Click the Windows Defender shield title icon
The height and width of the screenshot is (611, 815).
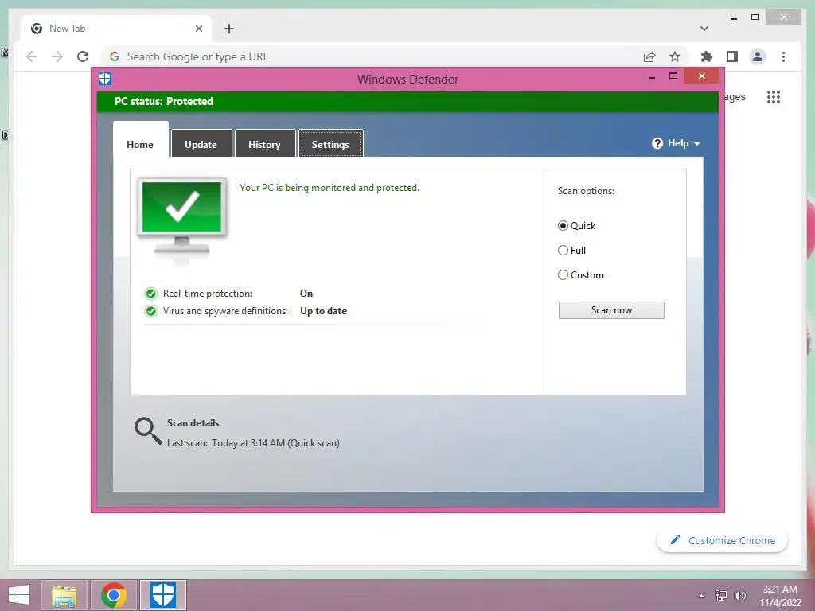click(105, 79)
